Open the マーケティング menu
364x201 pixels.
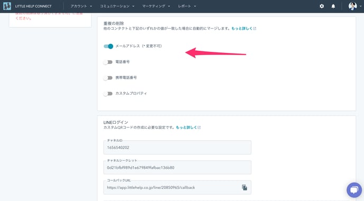tap(156, 6)
